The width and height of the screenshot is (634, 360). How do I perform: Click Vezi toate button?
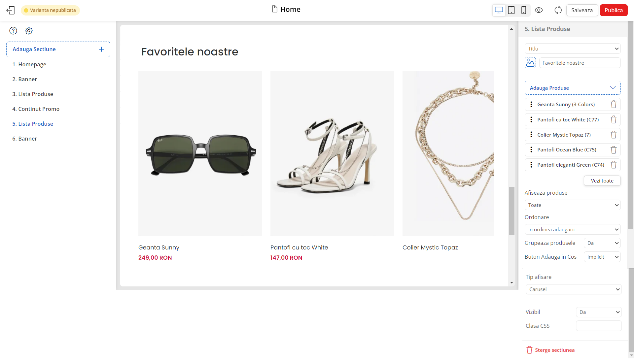[602, 181]
